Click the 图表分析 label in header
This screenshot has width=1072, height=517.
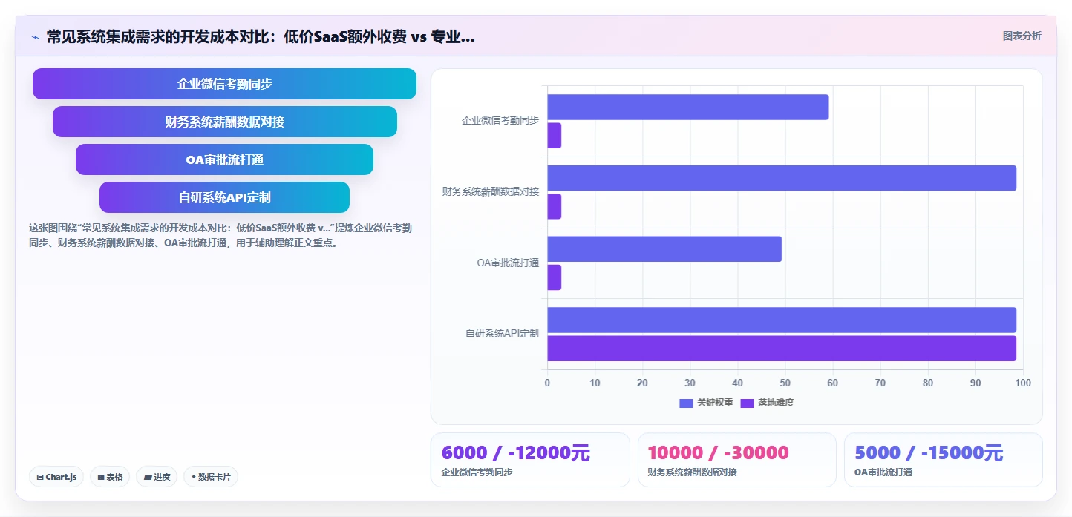[1022, 36]
